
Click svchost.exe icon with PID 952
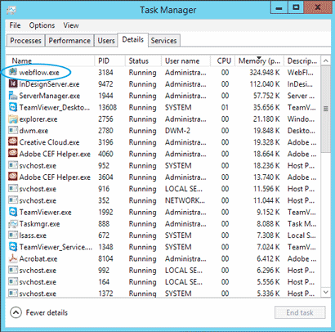13,165
